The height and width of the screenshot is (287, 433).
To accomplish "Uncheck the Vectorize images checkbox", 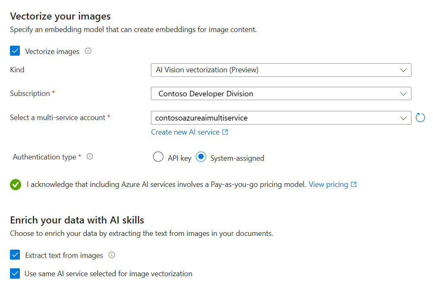I will 15,51.
